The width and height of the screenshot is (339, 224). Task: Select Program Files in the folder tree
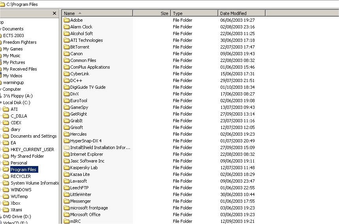point(23,170)
